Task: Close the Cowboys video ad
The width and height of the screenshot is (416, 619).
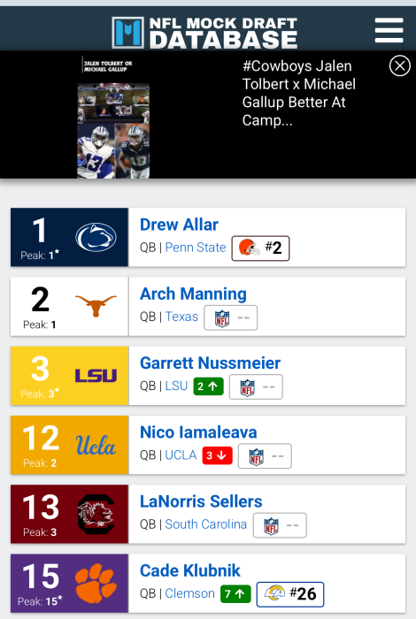Action: [399, 65]
